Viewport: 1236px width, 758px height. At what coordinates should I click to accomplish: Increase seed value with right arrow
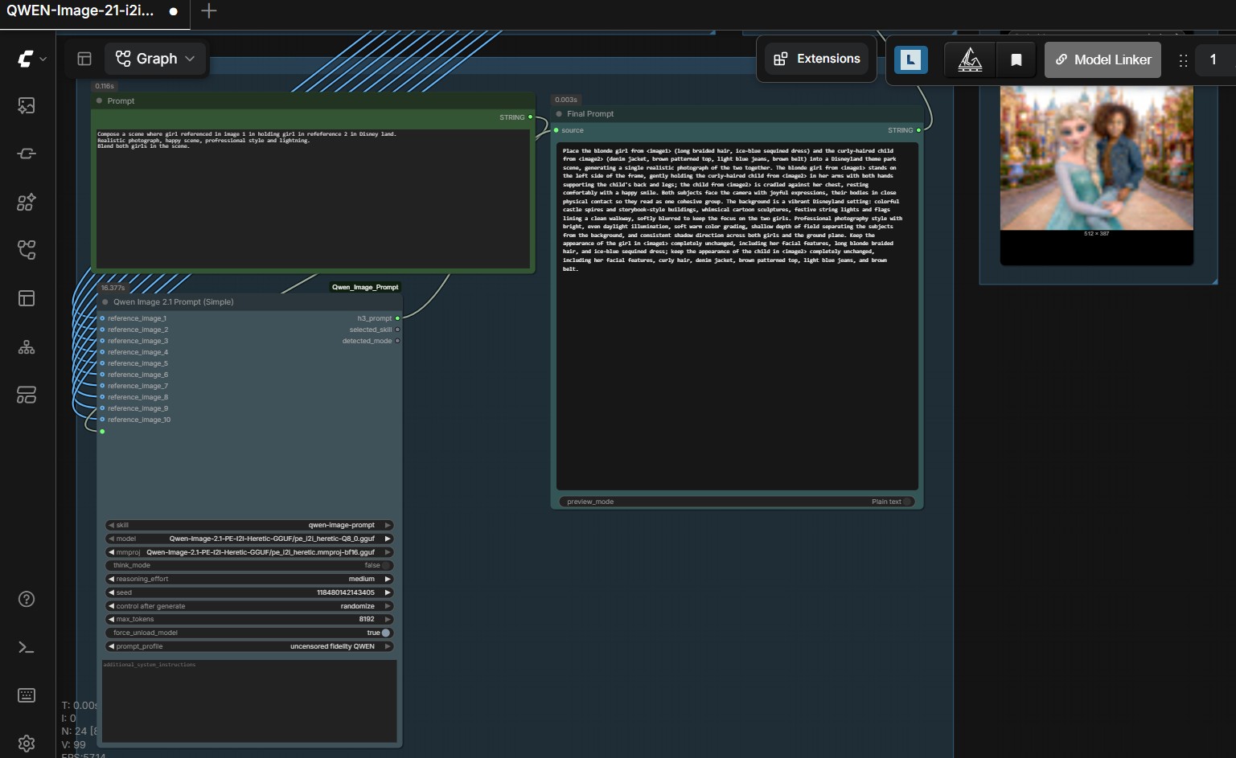(388, 592)
